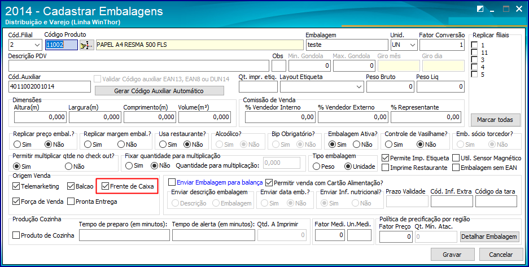Toggle the Frente de Caixa checkbox
The height and width of the screenshot is (267, 529).
(x=105, y=186)
